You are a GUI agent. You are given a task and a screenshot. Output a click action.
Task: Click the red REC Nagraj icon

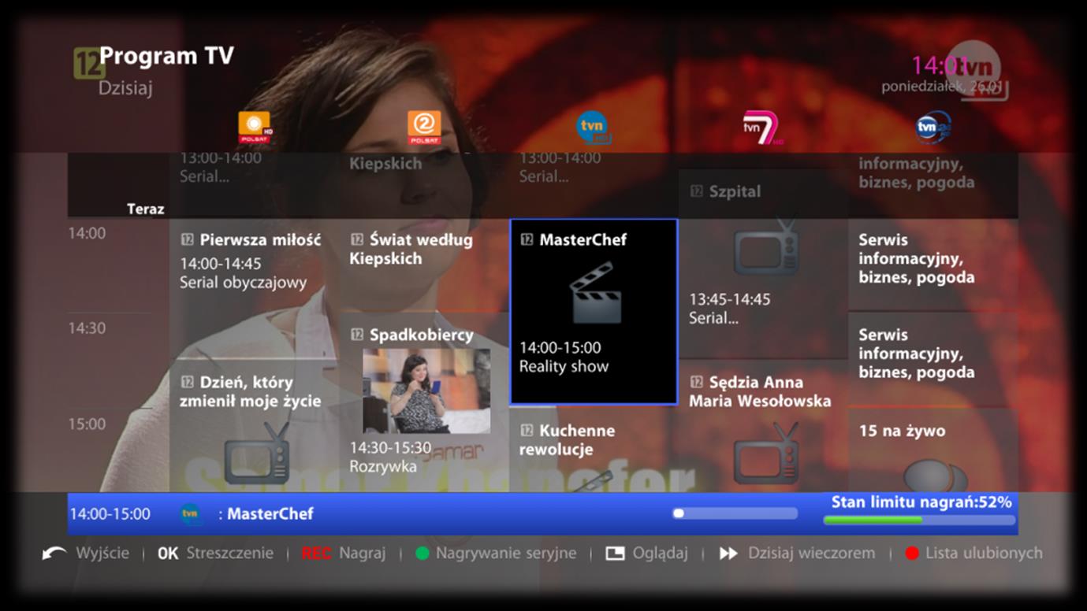click(316, 554)
